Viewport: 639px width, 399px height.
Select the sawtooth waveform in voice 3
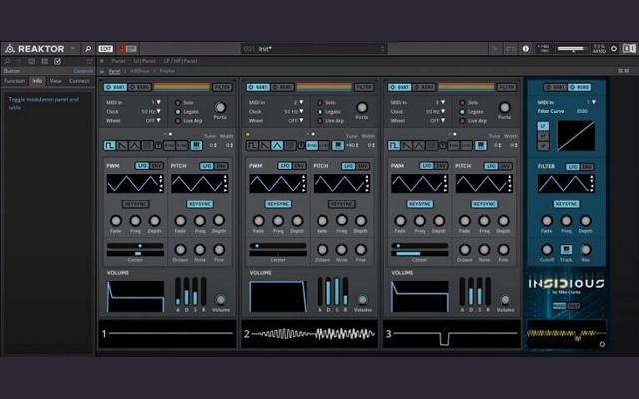(406, 145)
